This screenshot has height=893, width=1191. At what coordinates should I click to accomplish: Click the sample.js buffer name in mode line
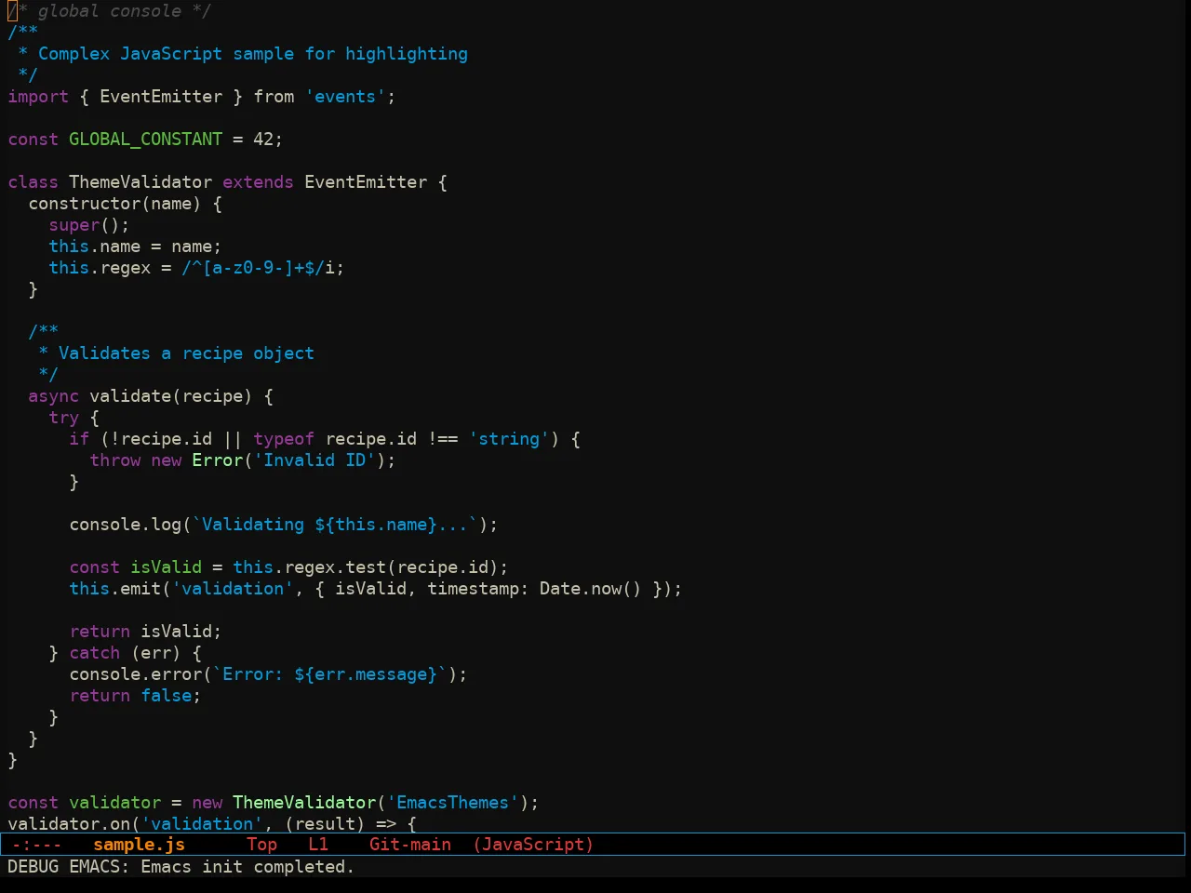139,845
